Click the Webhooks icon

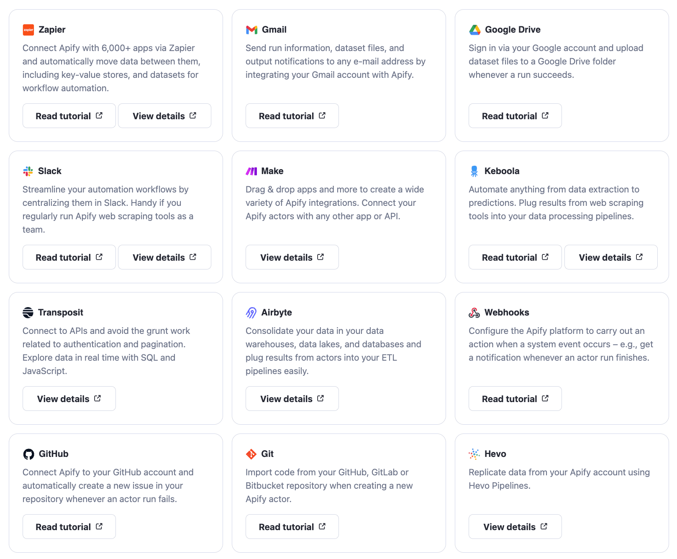(474, 312)
